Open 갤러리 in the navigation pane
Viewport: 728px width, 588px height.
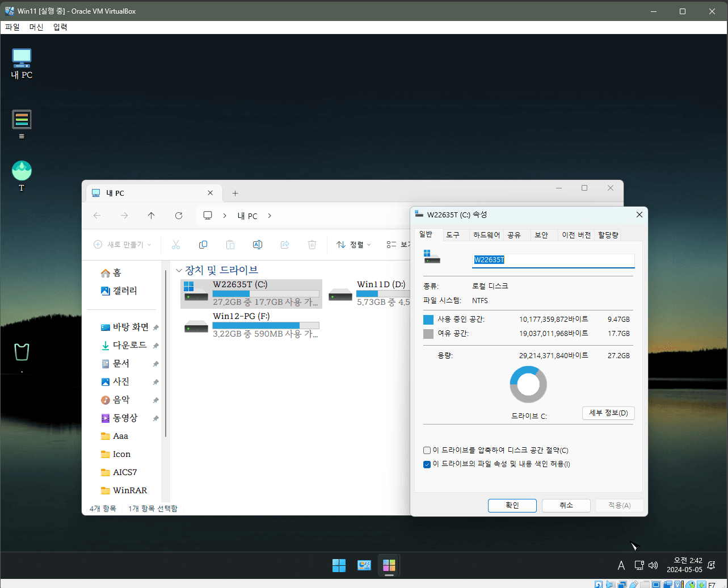(119, 291)
